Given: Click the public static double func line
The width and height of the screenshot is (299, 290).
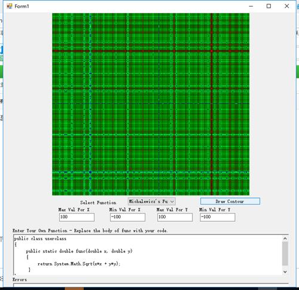Looking at the screenshot, I should tap(79, 251).
